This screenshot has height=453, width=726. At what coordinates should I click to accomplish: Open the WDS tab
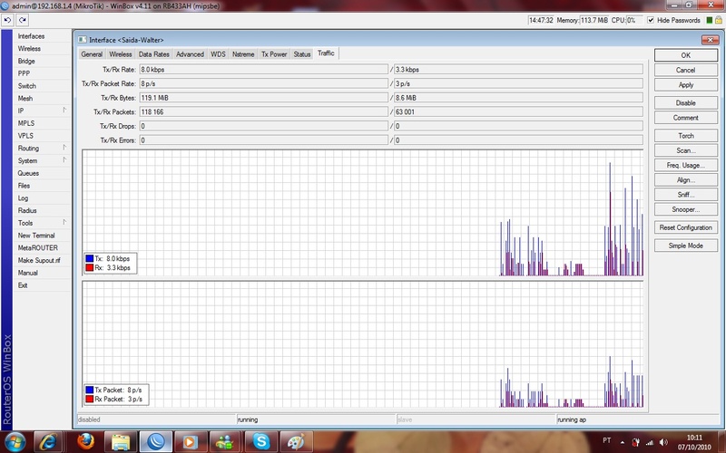point(218,54)
